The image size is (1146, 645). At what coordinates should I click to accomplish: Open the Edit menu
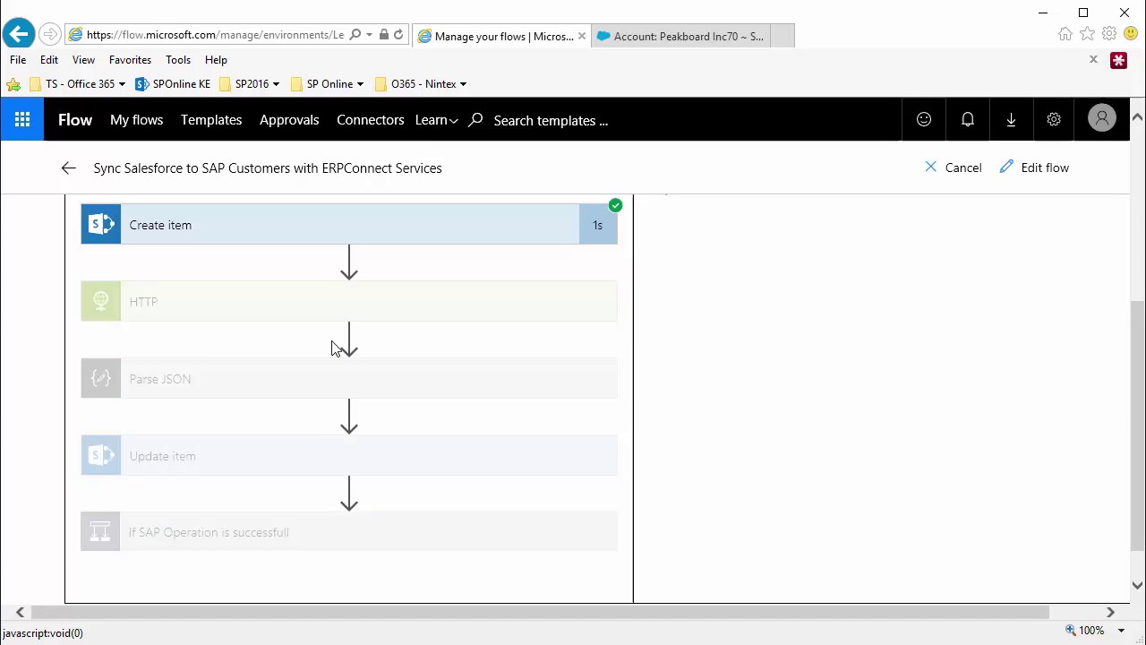(x=49, y=60)
